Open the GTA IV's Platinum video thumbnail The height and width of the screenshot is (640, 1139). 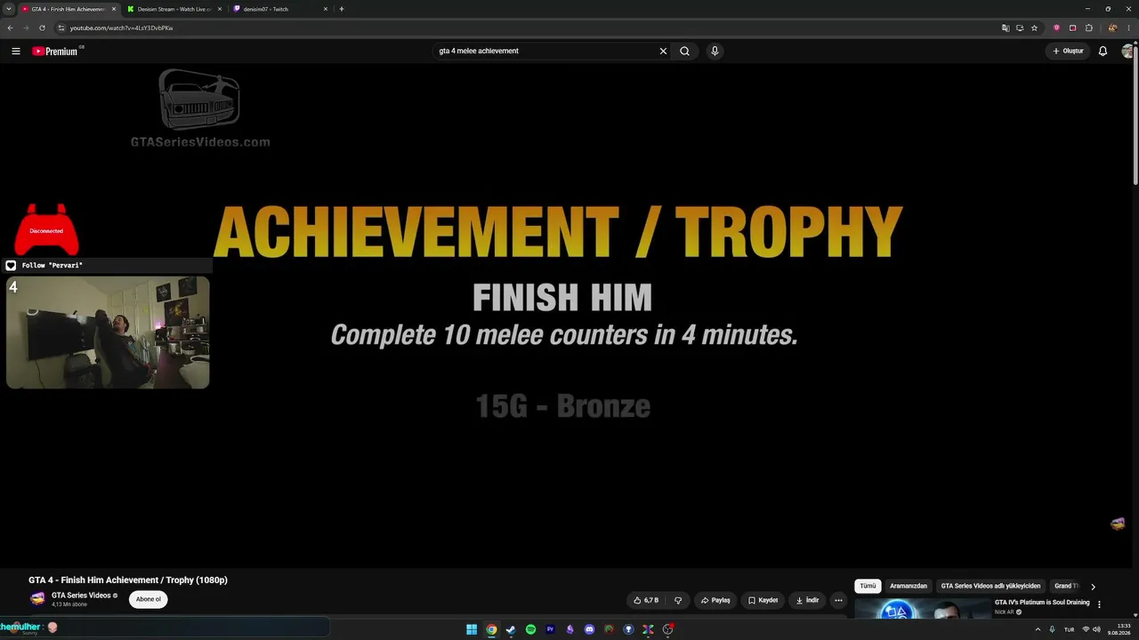(922, 609)
